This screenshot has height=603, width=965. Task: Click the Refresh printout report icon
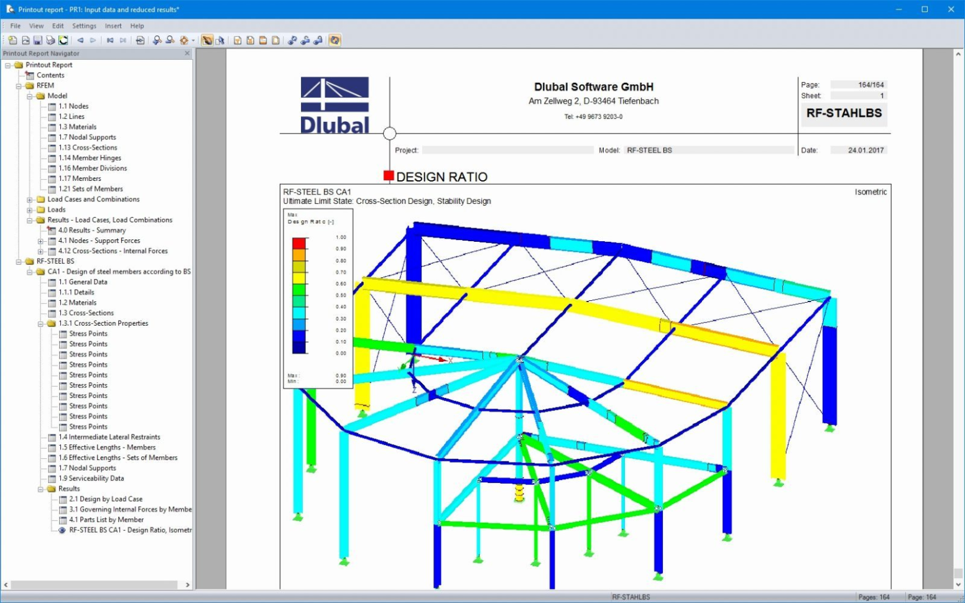click(63, 40)
